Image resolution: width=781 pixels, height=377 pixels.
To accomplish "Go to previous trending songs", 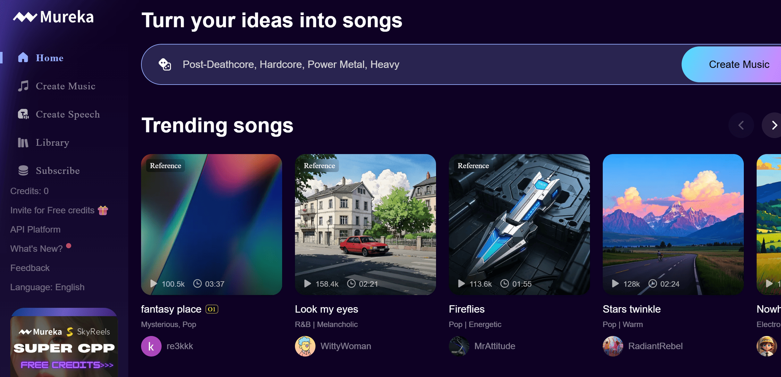I will (x=741, y=125).
